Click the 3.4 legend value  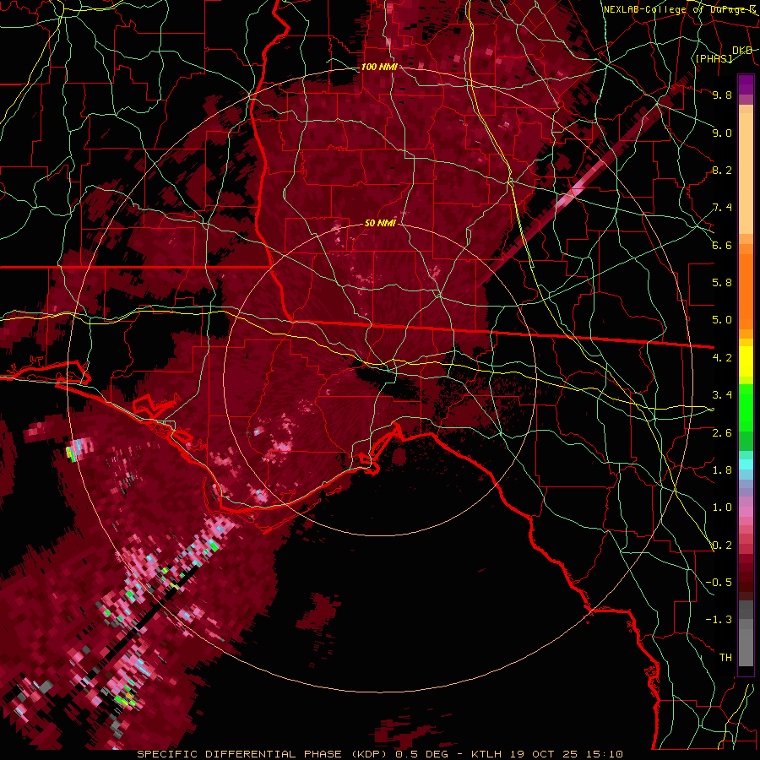[x=722, y=395]
